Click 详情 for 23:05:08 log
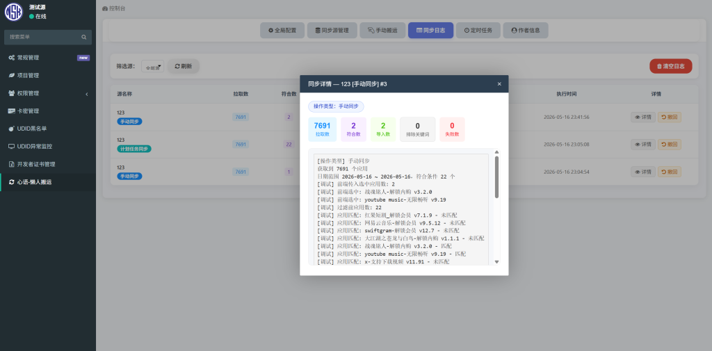This screenshot has width=712, height=351. 643,145
